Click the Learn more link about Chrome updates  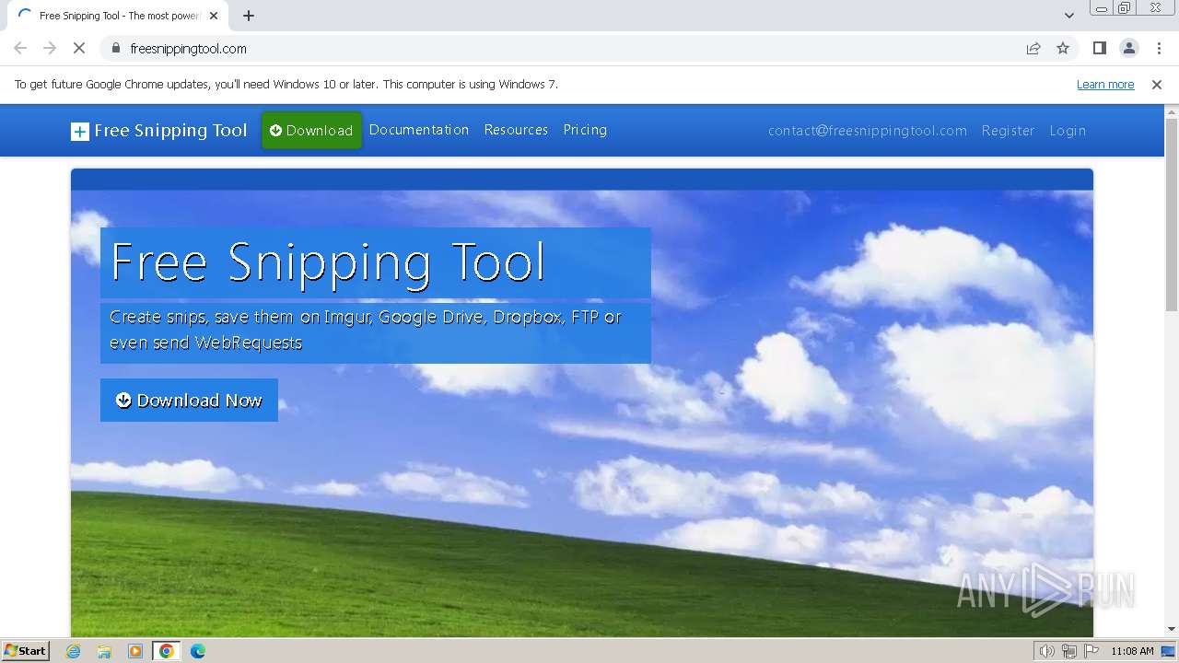[1105, 85]
